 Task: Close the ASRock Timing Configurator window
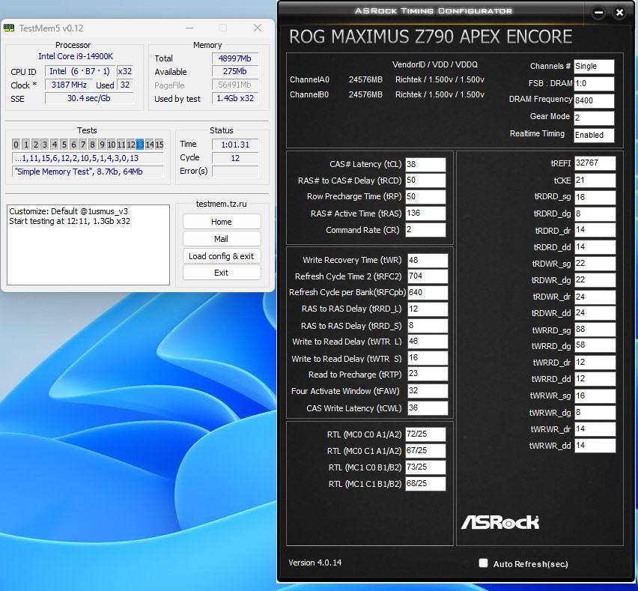620,13
